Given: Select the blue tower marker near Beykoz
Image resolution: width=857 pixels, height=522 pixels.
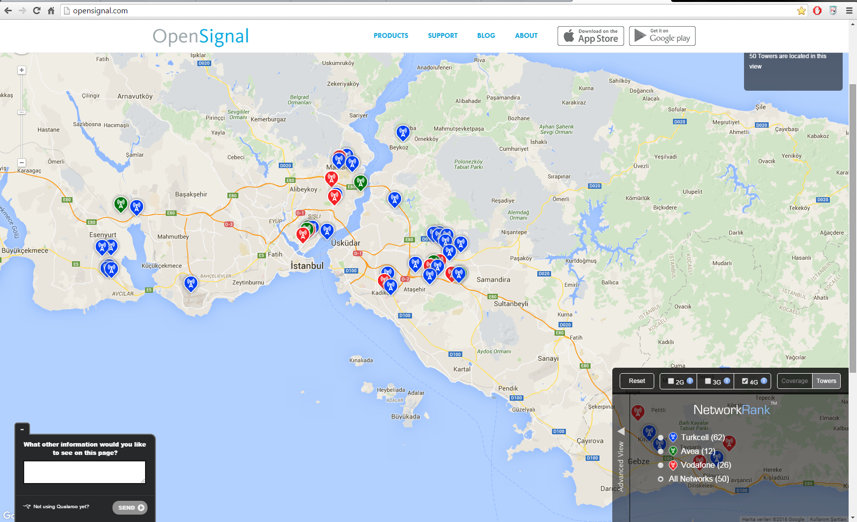Looking at the screenshot, I should pyautogui.click(x=403, y=133).
